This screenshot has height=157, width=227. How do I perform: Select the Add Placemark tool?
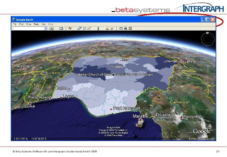70,28
